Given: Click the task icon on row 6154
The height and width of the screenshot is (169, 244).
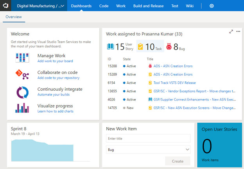Looking at the screenshot, I should (150, 83).
